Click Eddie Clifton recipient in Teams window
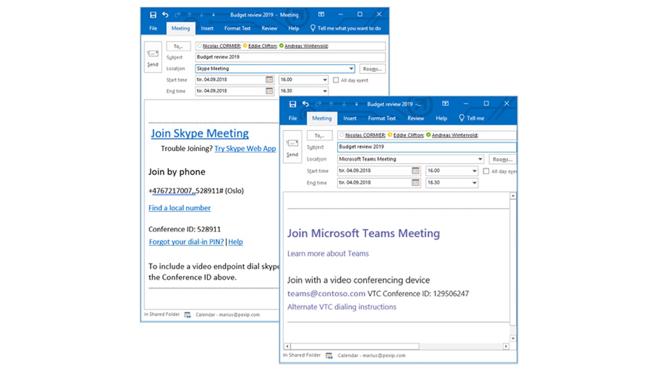 408,135
